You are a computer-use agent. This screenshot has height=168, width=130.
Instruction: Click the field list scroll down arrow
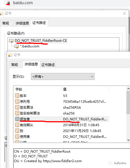pos(128,140)
